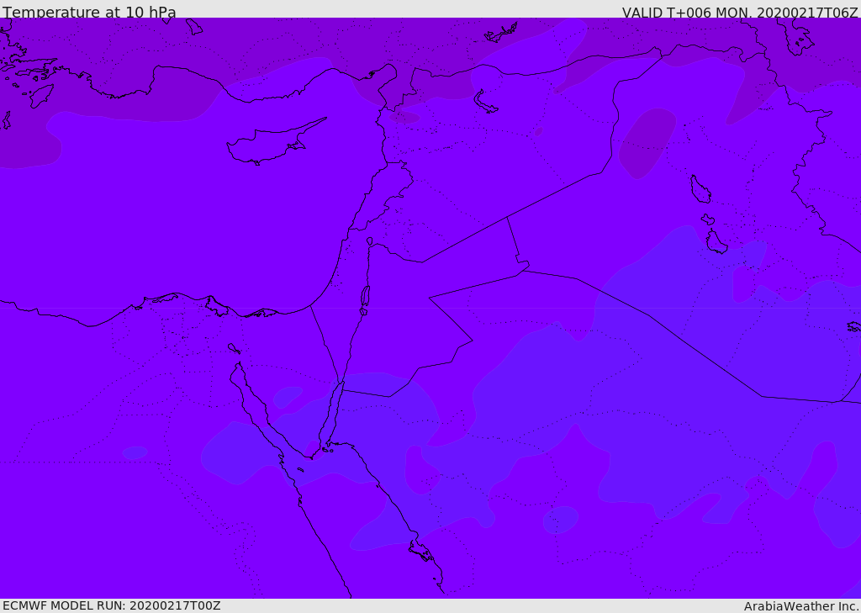Select the "Temperature at 10 hPa" title
Image resolution: width=861 pixels, height=613 pixels.
(89, 13)
